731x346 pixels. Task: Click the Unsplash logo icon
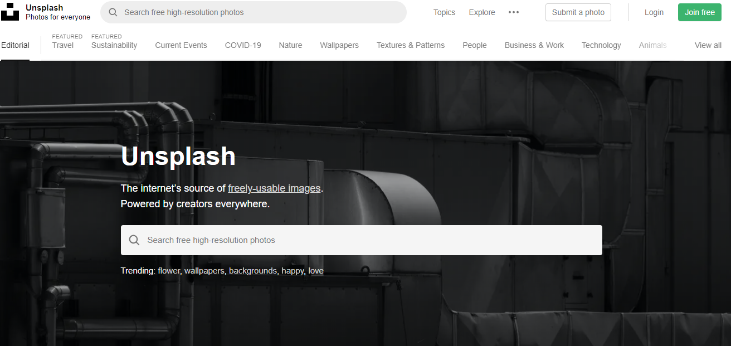[x=10, y=12]
